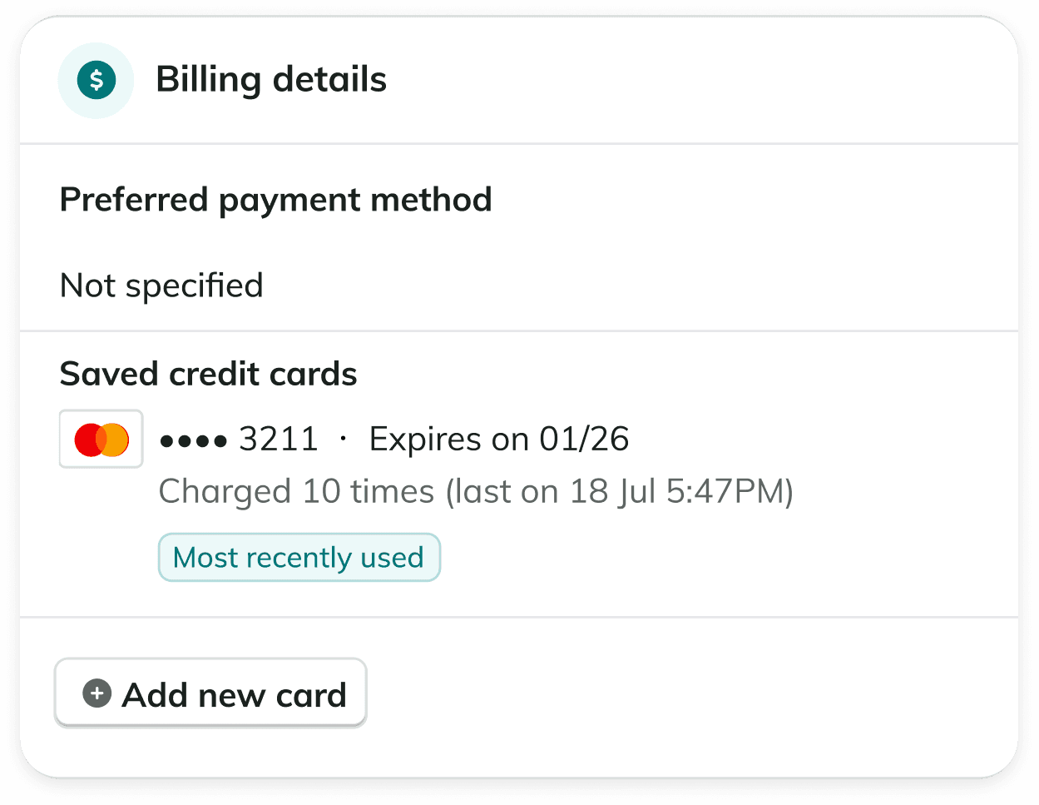Click the Expires on 01/26 text
This screenshot has width=1039, height=805.
(499, 439)
